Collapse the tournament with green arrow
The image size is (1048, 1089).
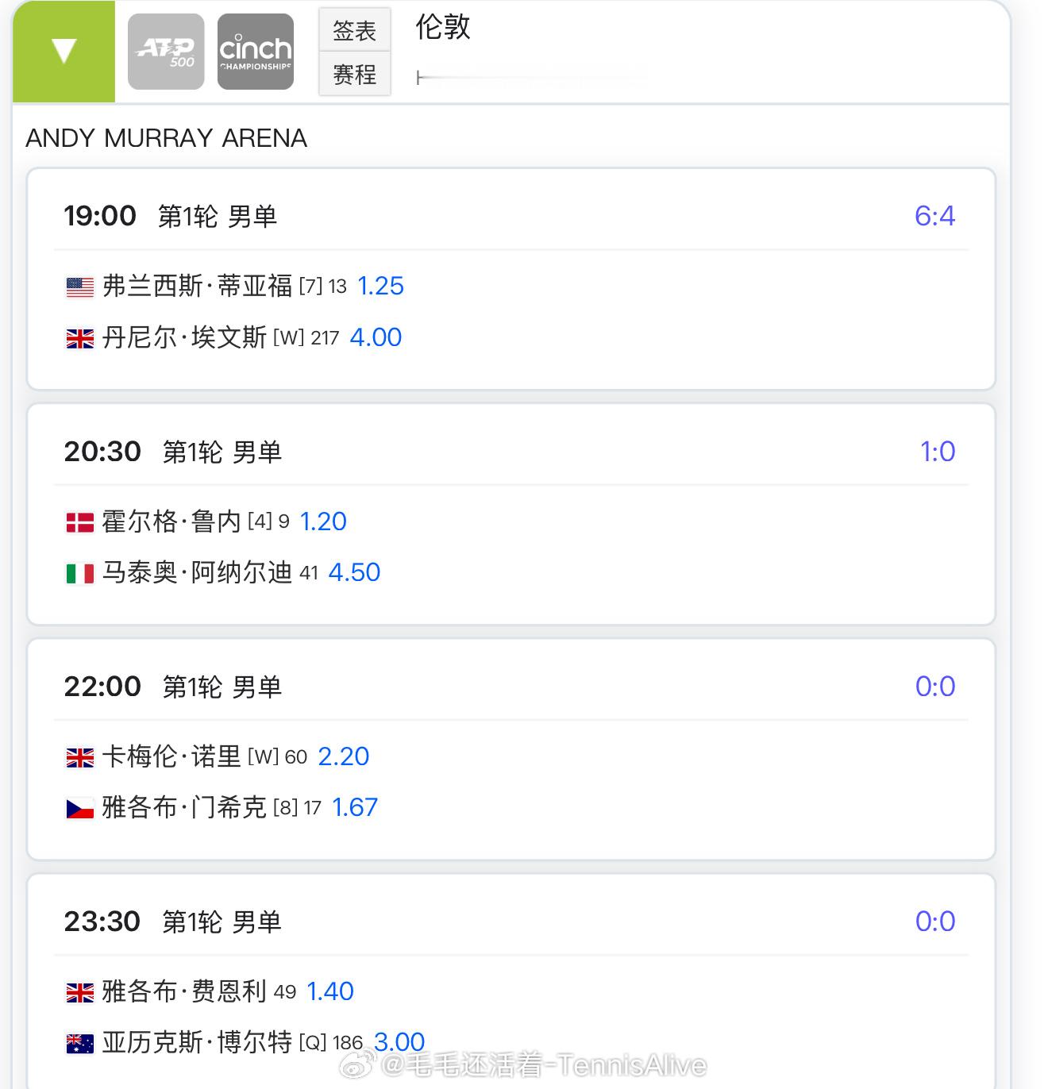coord(64,52)
